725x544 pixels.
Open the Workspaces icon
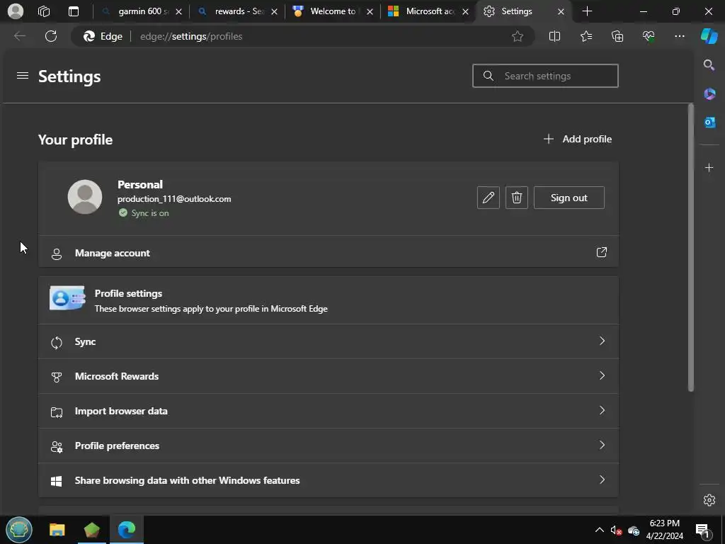pos(44,11)
